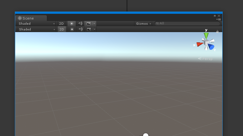
Task: Open lower Shaded draw mode dropdown
Action: click(x=37, y=29)
